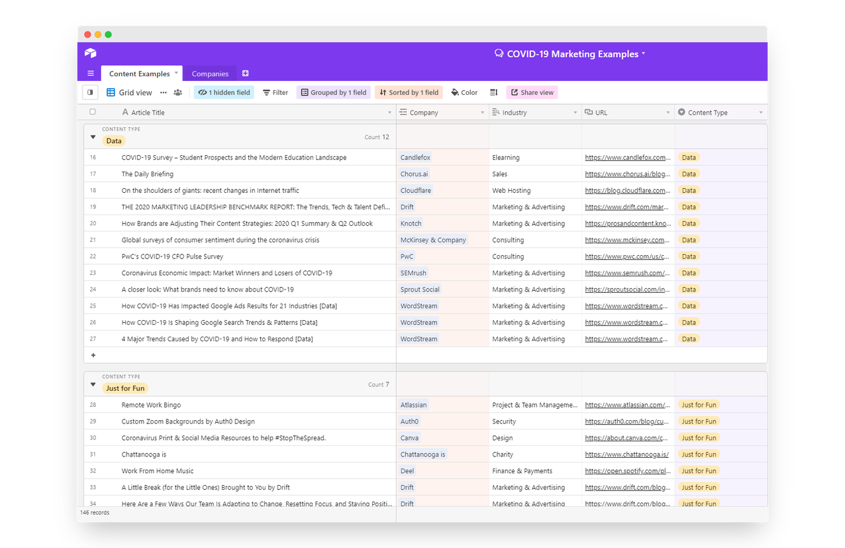Open the hamburger tables list menu
The width and height of the screenshot is (845, 548).
pos(91,74)
